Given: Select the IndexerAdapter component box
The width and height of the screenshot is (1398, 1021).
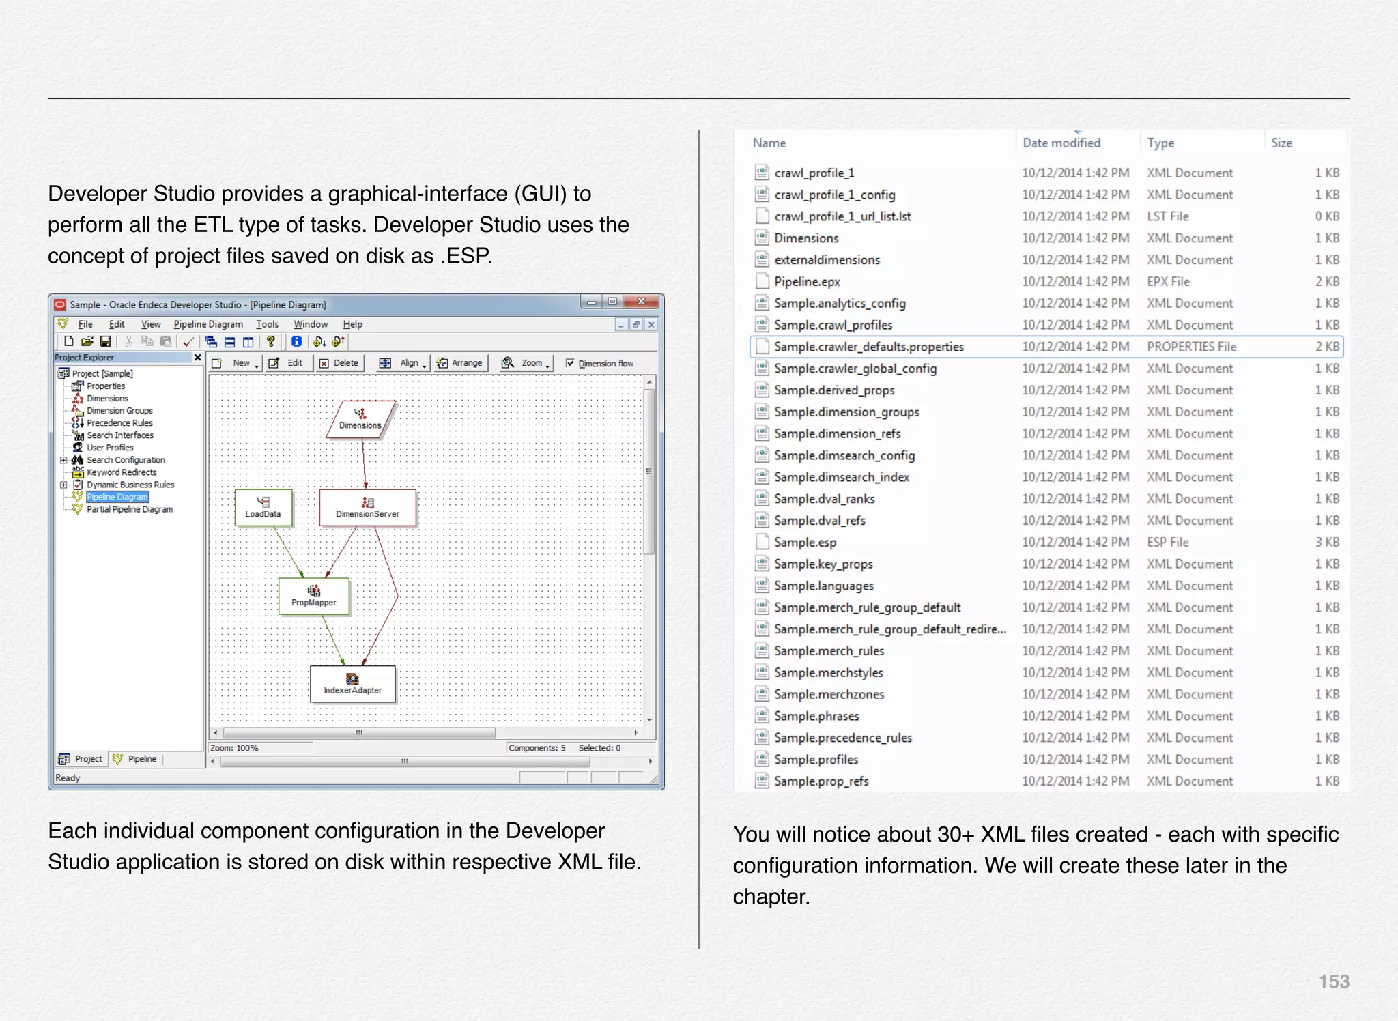Looking at the screenshot, I should tap(353, 684).
